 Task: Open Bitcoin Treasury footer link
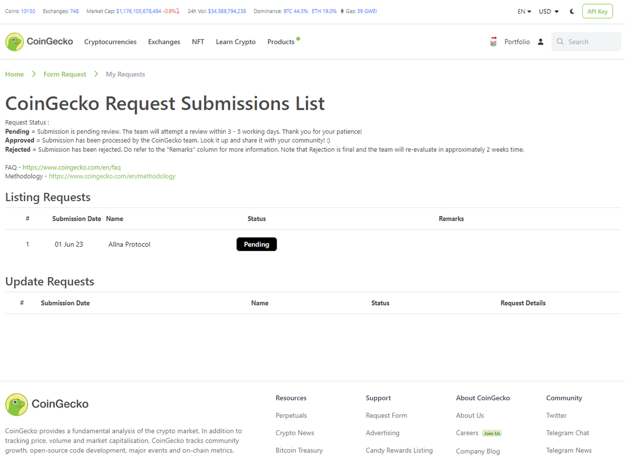click(299, 450)
